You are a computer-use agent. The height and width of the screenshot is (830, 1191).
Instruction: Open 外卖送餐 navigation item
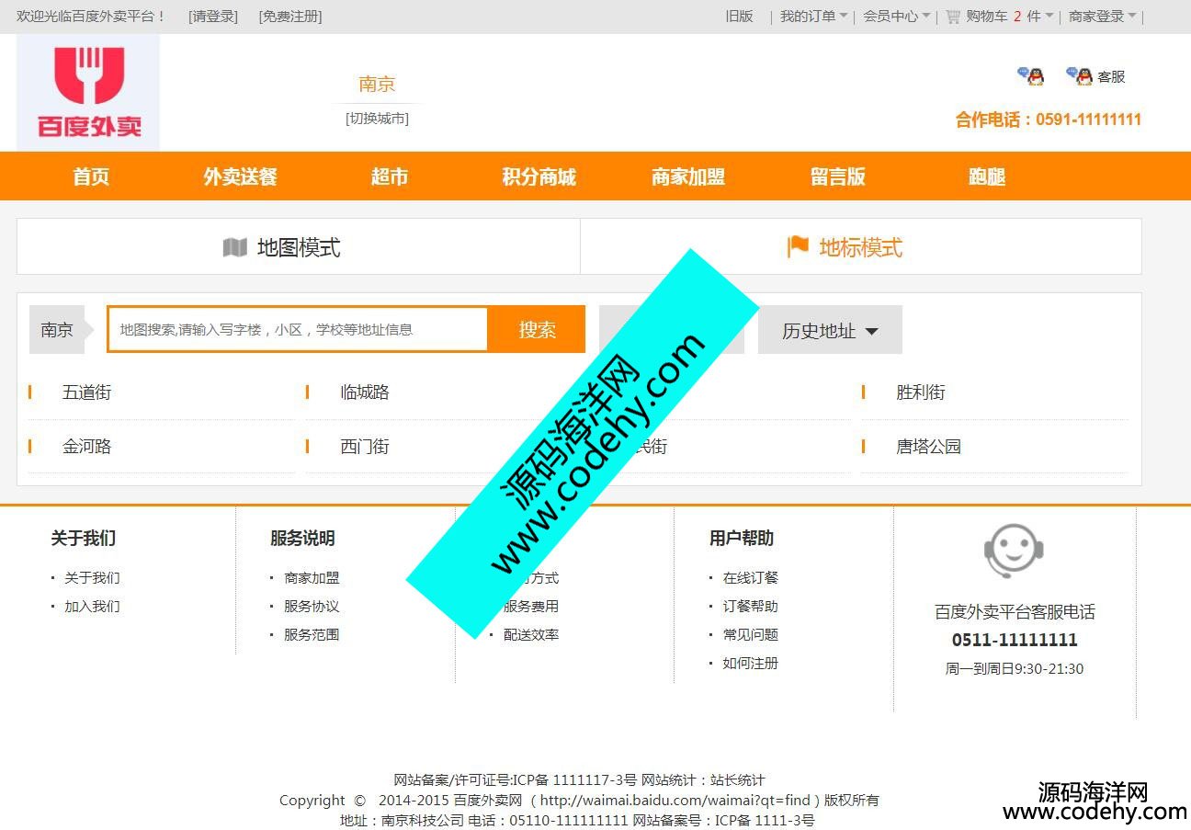tap(240, 176)
